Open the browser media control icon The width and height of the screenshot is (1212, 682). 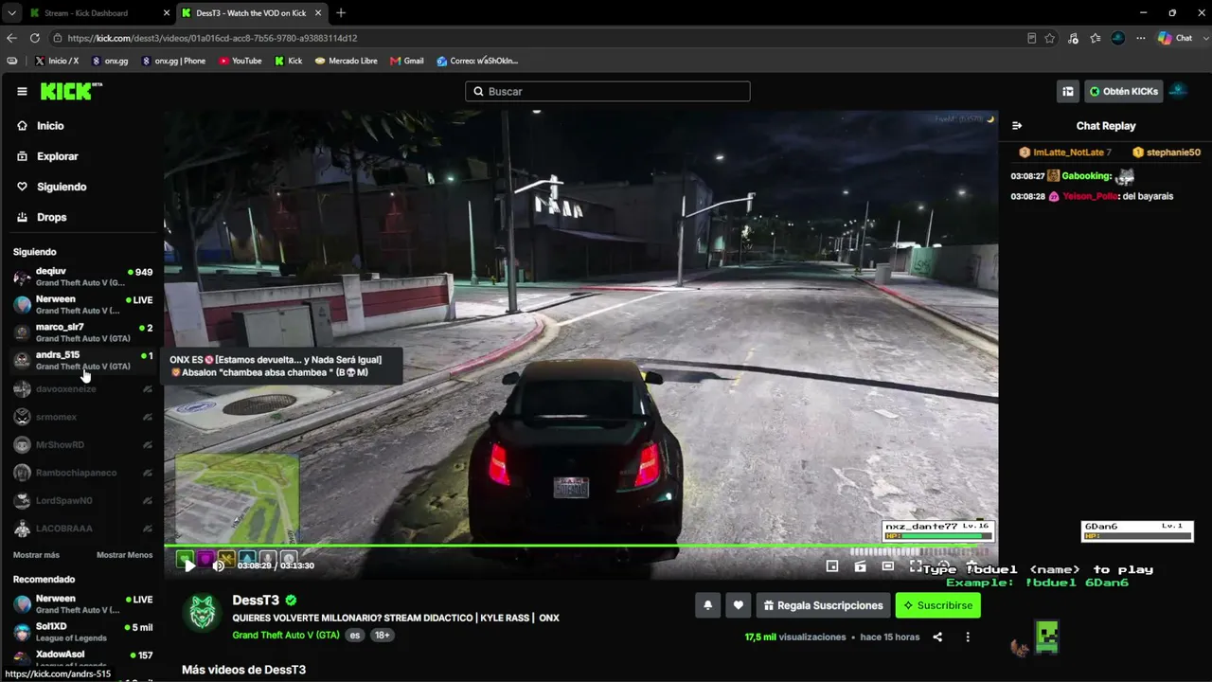1073,38
